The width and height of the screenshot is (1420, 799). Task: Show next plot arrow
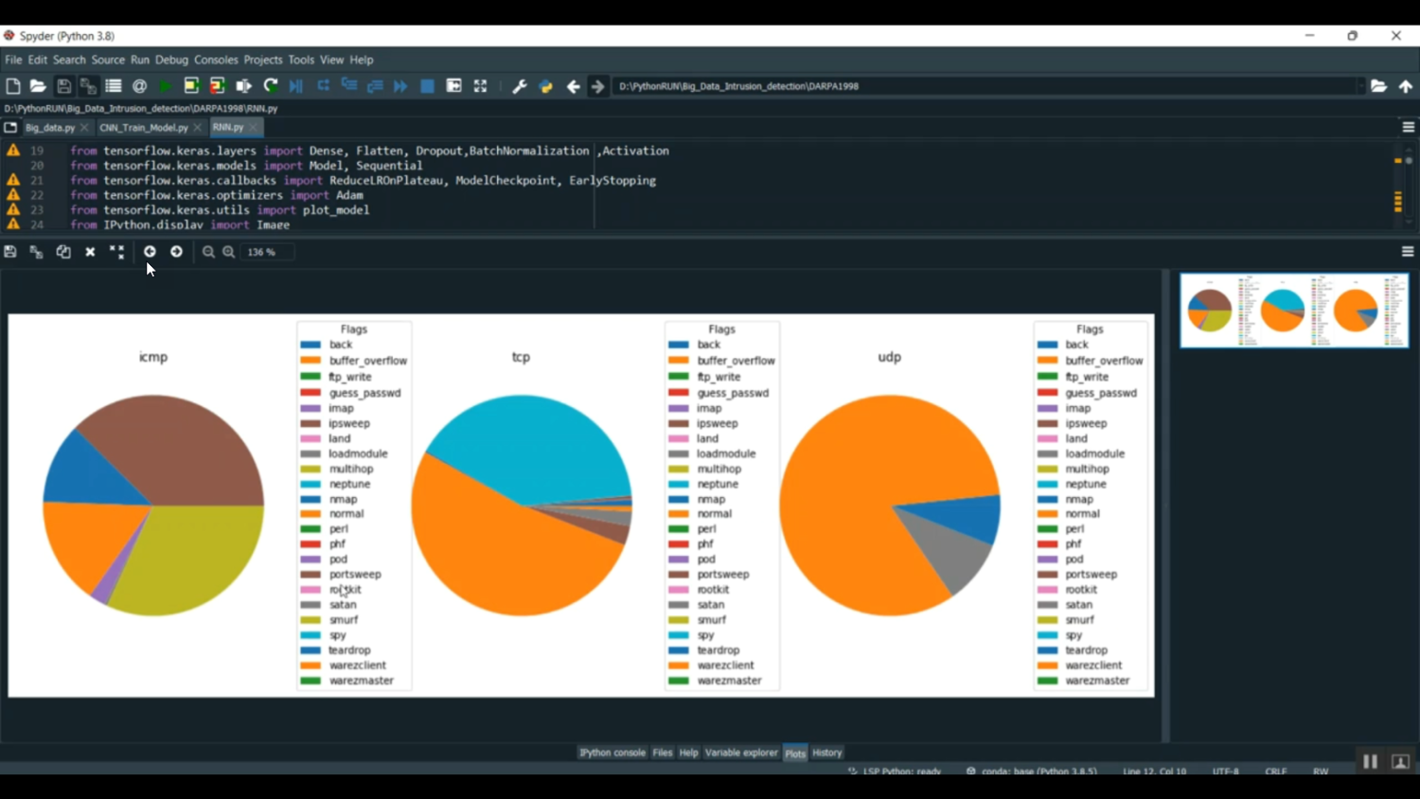[x=176, y=252]
